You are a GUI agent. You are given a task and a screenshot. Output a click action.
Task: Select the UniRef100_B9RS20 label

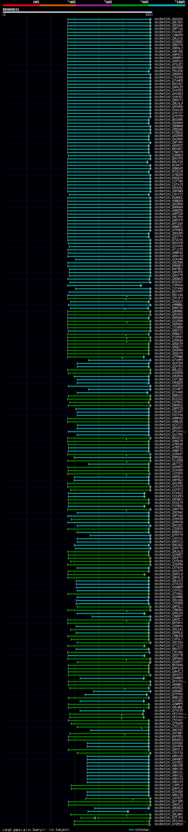pyautogui.click(x=169, y=396)
